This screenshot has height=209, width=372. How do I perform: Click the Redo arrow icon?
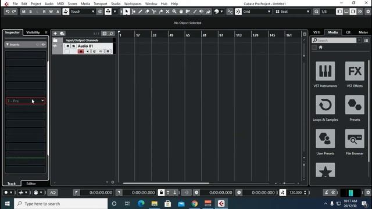14,12
